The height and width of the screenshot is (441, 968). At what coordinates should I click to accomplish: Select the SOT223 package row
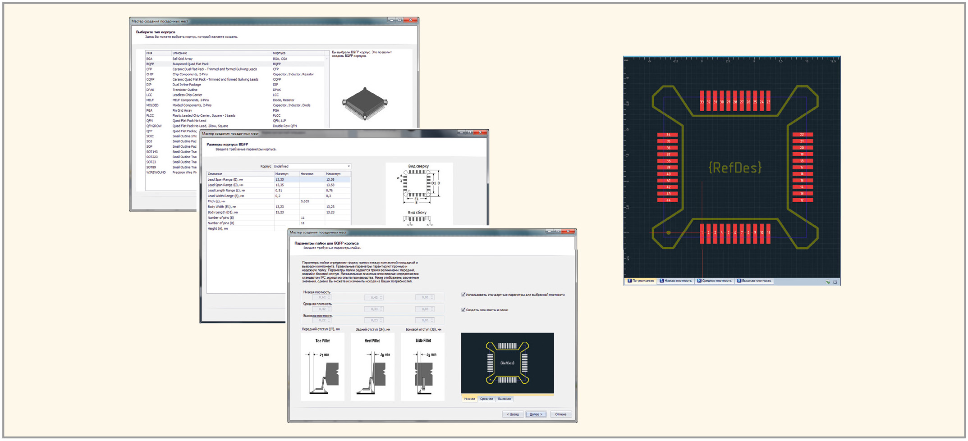[171, 157]
